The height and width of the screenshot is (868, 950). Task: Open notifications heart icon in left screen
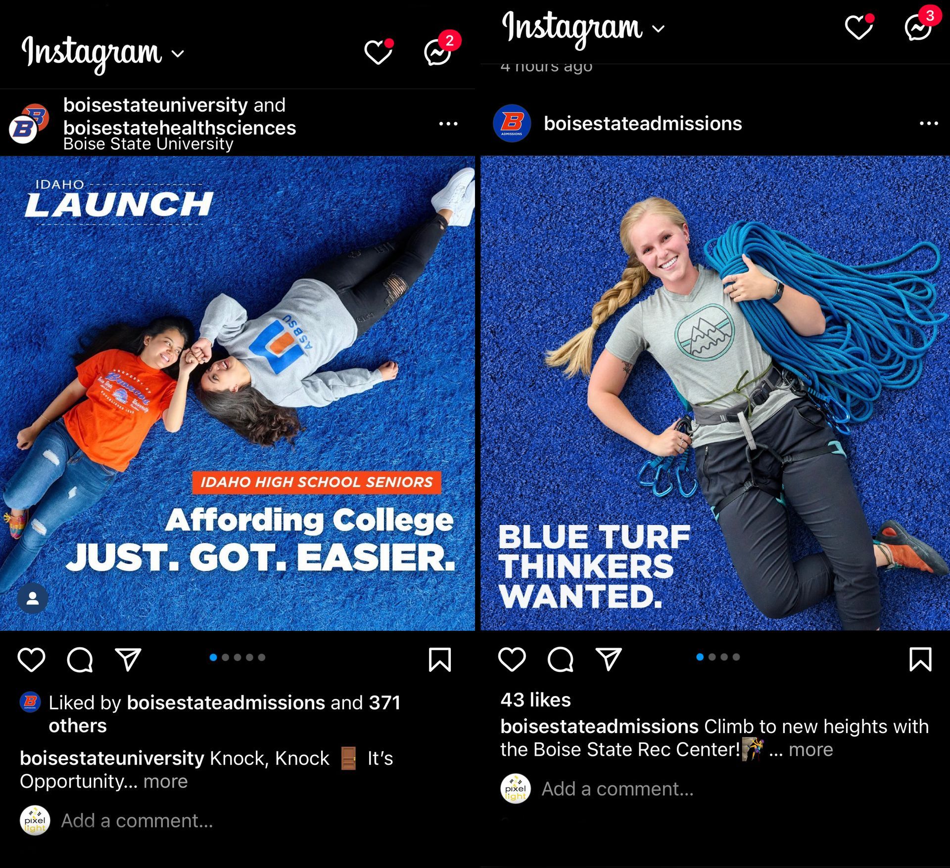tap(379, 51)
